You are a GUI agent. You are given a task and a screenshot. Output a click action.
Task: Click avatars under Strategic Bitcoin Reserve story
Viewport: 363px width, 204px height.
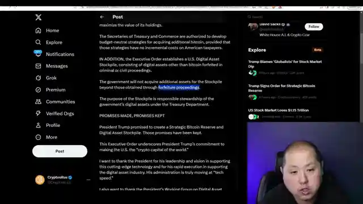coord(252,97)
